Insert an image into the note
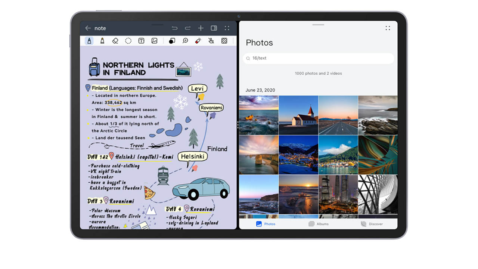The image size is (478, 269). pos(154,41)
